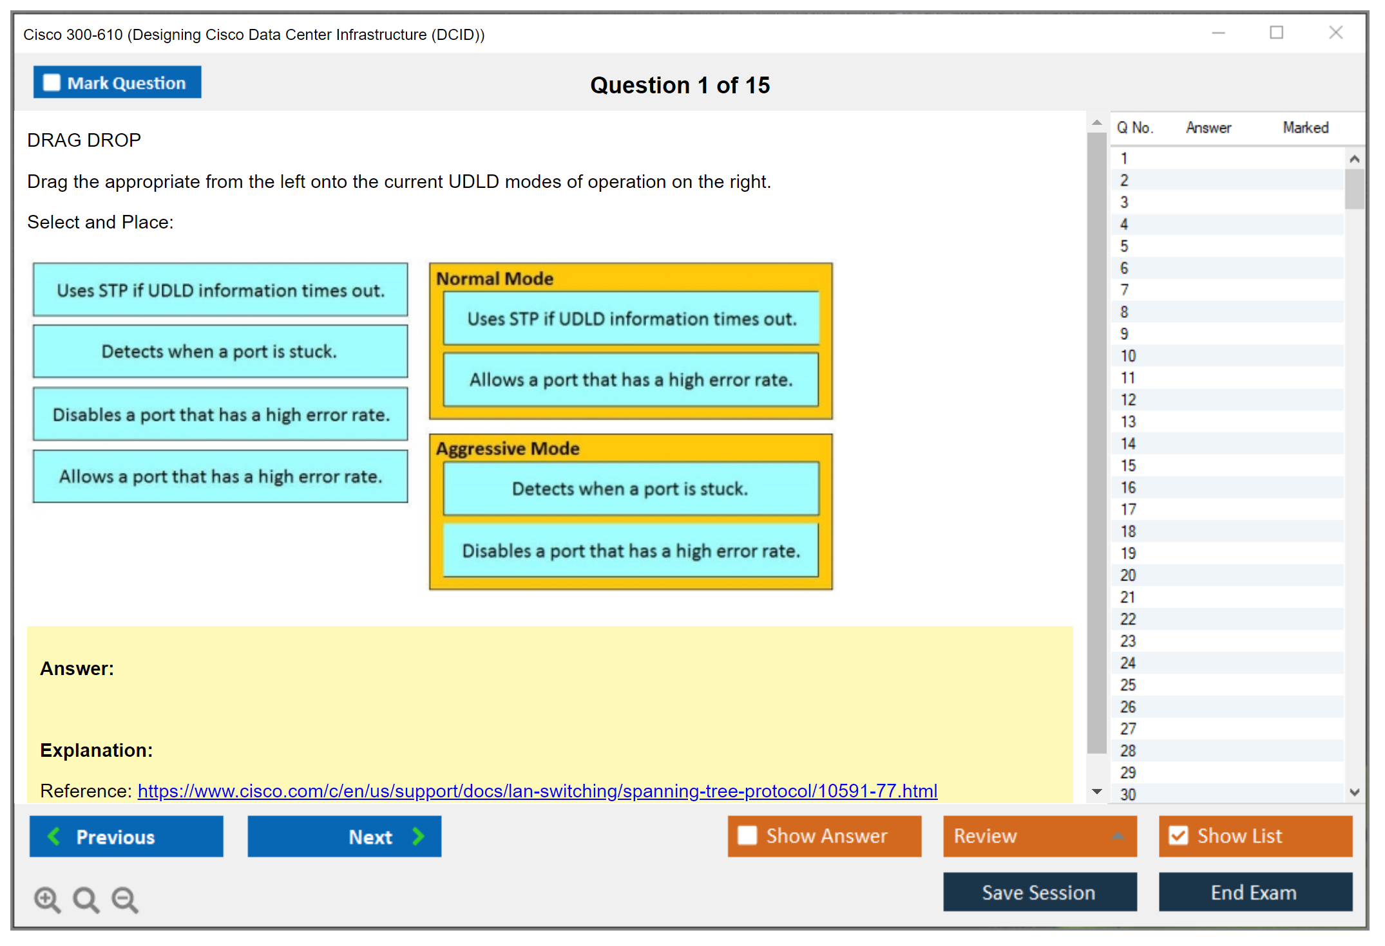Click the Marked column header
Viewport: 1385px width, 946px height.
[1305, 127]
